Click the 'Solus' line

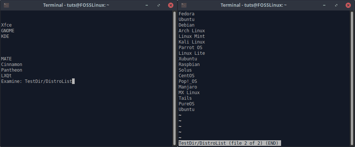tap(185, 70)
